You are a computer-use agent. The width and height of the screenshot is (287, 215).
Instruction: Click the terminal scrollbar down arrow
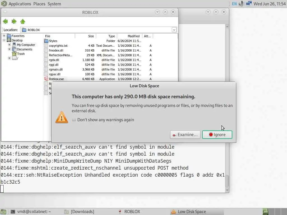227,190
